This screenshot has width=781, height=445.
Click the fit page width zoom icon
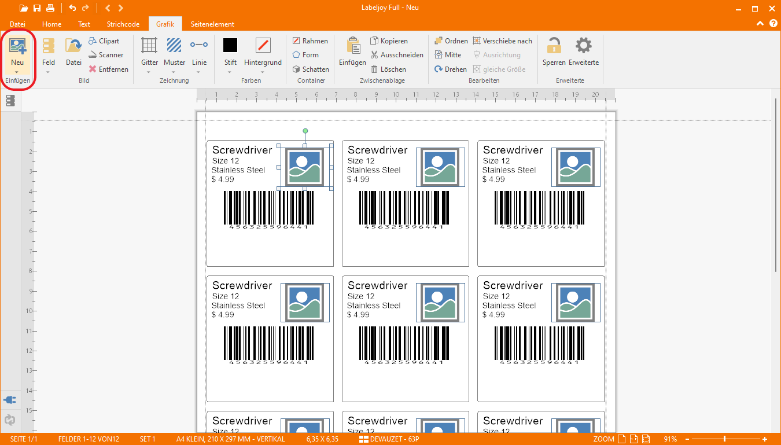[634, 439]
